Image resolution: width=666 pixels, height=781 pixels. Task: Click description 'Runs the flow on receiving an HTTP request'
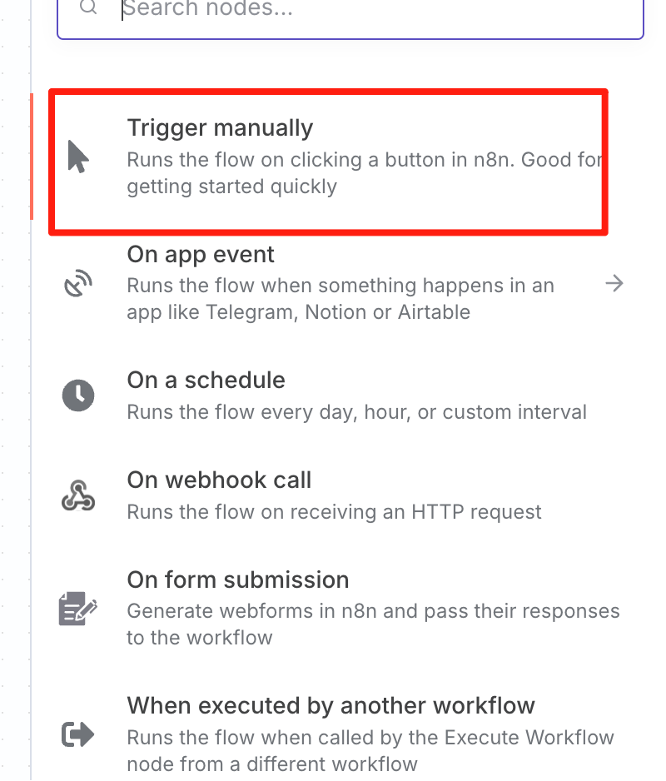click(334, 512)
